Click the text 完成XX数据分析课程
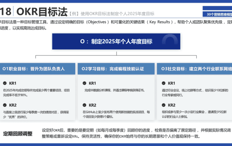Screen dimensions: 232x146 98,90
